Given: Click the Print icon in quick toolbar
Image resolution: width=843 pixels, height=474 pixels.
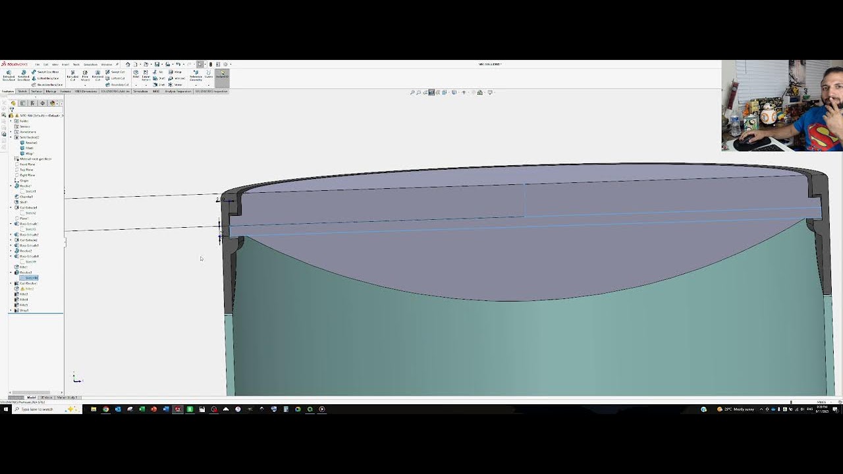Looking at the screenshot, I should [x=167, y=65].
